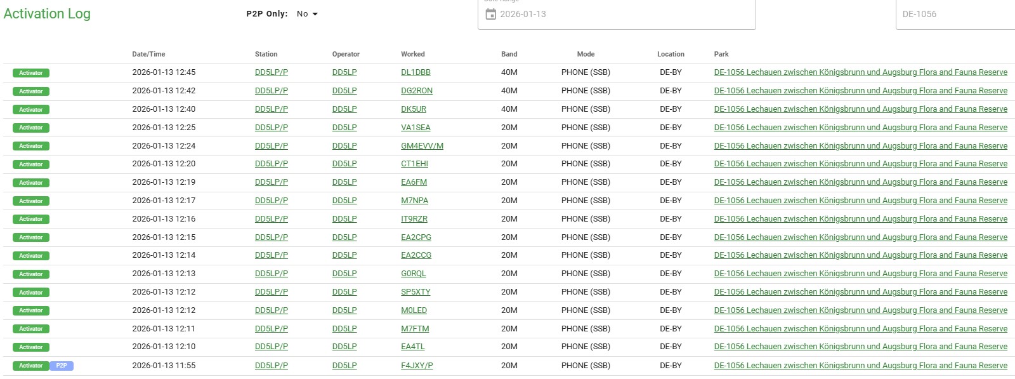The height and width of the screenshot is (379, 1015).
Task: Click Activator badge on the 11:55 row
Action: pos(31,366)
